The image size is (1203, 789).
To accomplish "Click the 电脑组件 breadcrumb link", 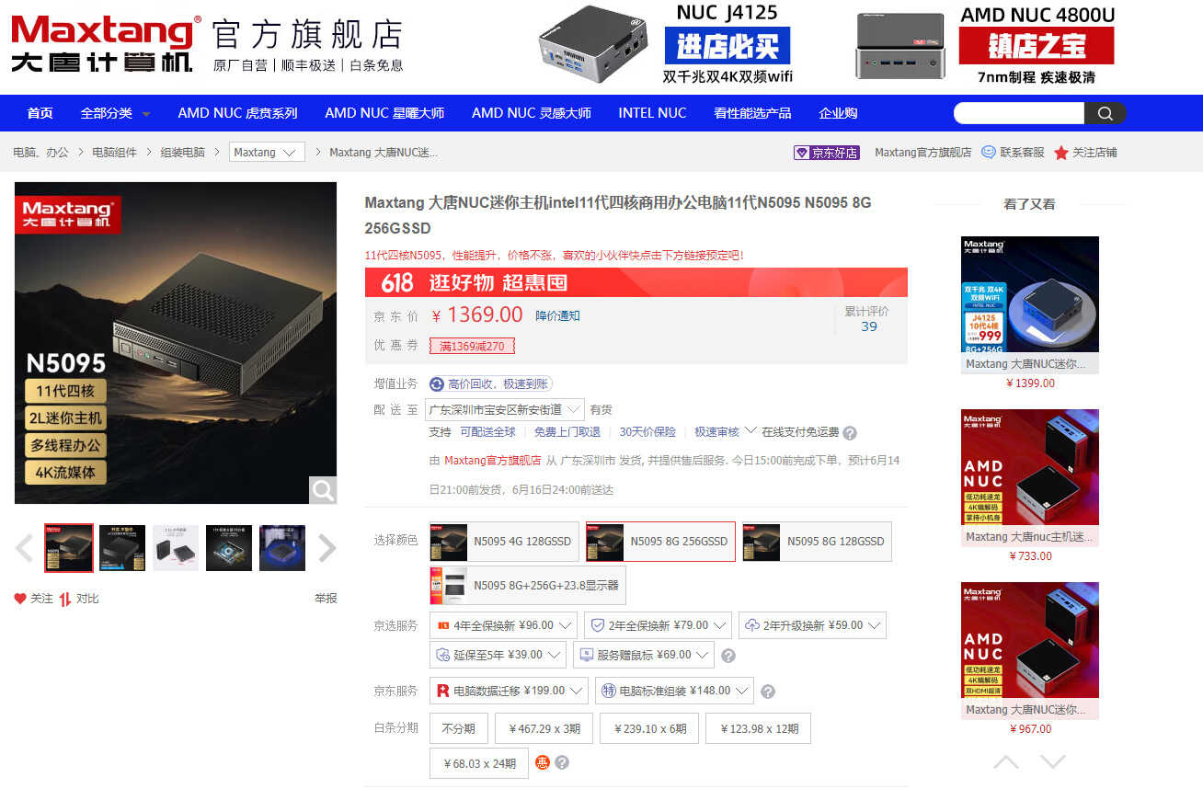I will [x=114, y=152].
